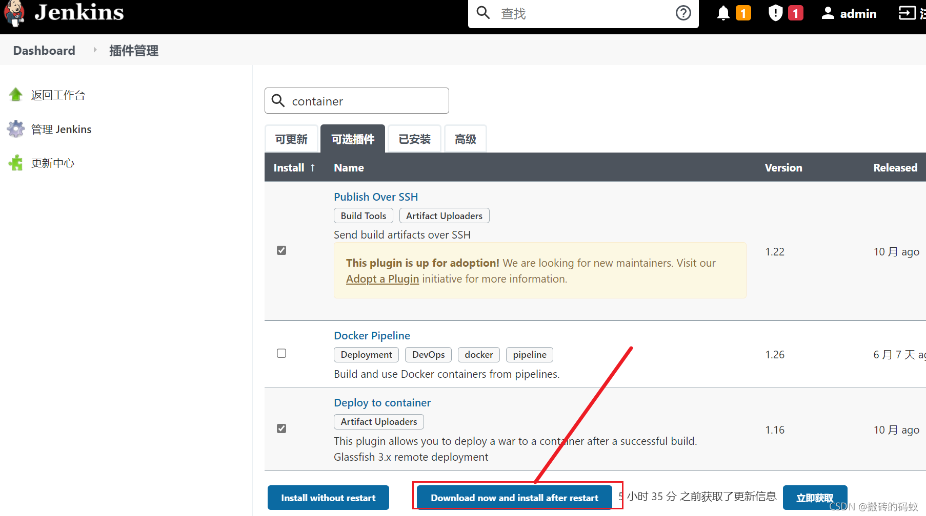Click the 插件管理 breadcrumb

pos(134,50)
